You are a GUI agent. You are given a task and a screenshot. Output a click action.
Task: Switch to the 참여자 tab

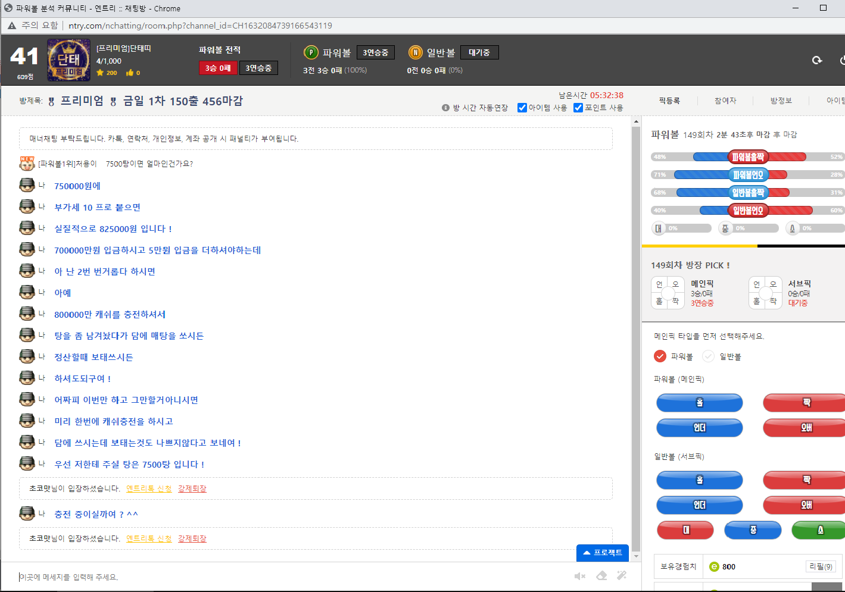[x=725, y=101]
